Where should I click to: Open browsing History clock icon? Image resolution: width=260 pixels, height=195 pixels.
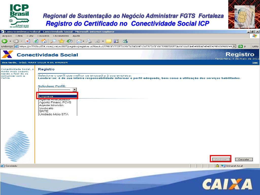[70, 41]
